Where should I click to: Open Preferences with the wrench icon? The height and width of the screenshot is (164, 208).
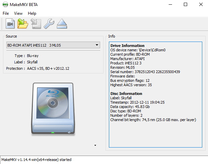pyautogui.click(x=49, y=24)
